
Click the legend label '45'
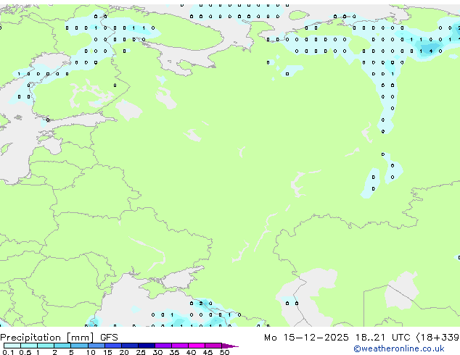[208, 352]
